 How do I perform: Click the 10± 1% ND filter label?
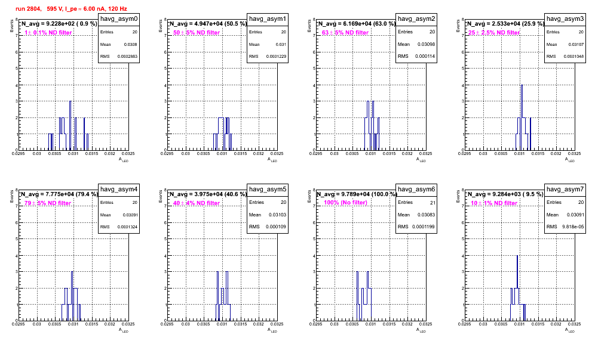(x=494, y=203)
